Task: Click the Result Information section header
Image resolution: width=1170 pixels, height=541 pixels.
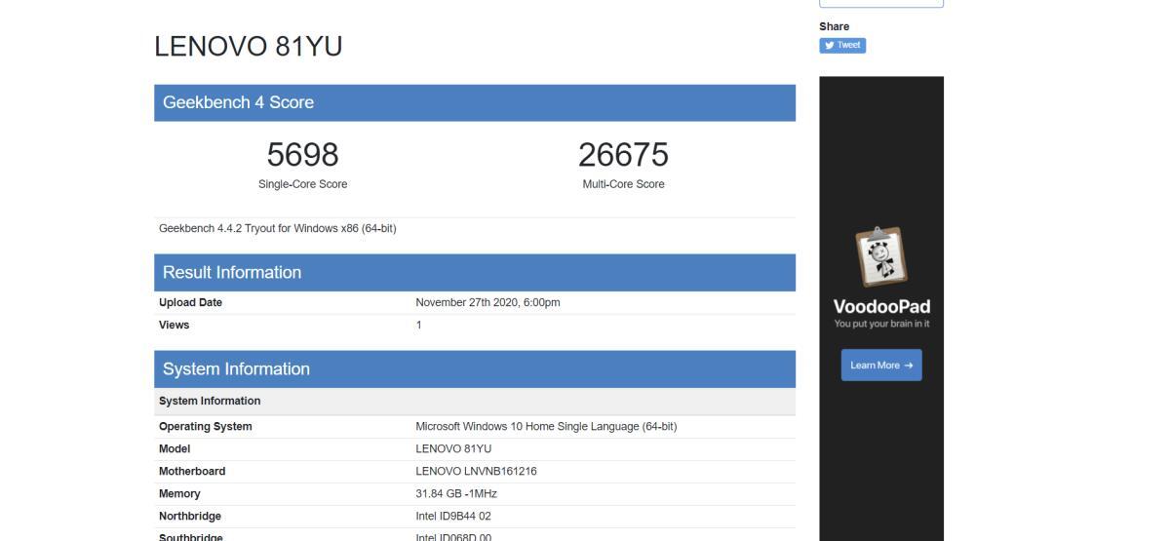Action: 475,272
